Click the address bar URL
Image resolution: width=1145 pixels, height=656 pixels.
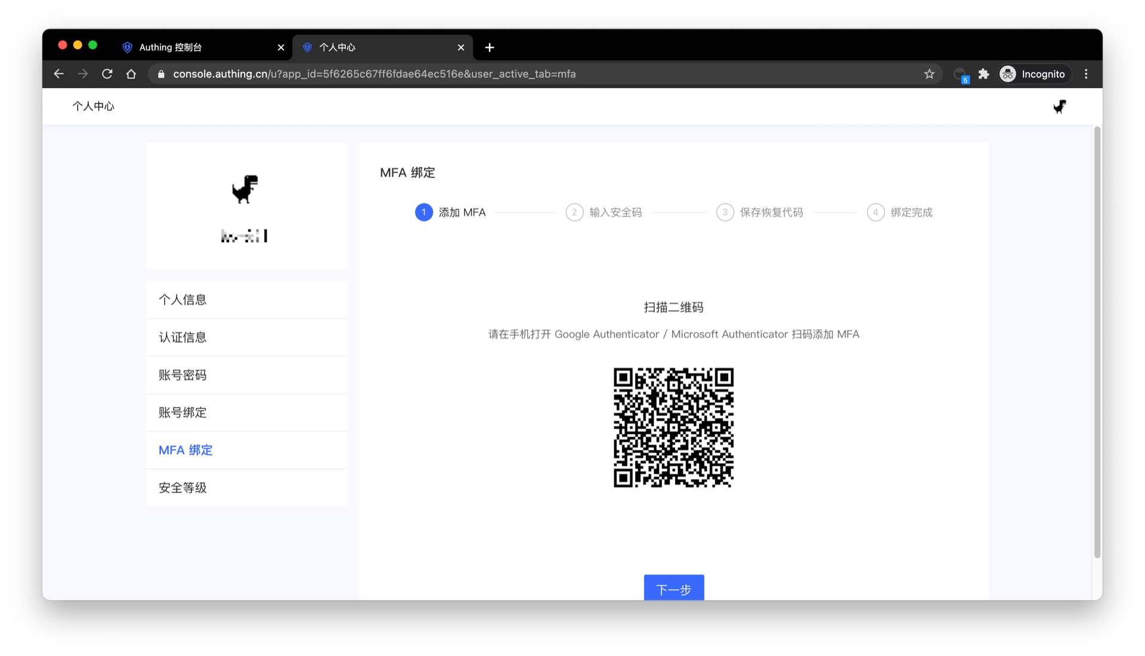point(374,74)
